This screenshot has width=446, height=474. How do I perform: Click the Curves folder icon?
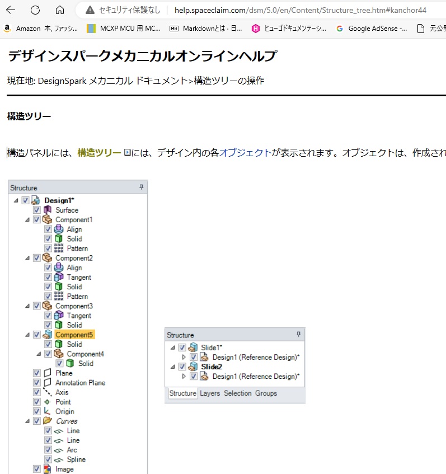click(48, 421)
